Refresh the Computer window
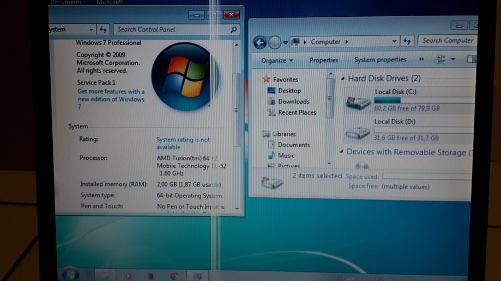Image resolution: width=501 pixels, height=281 pixels. (x=407, y=41)
